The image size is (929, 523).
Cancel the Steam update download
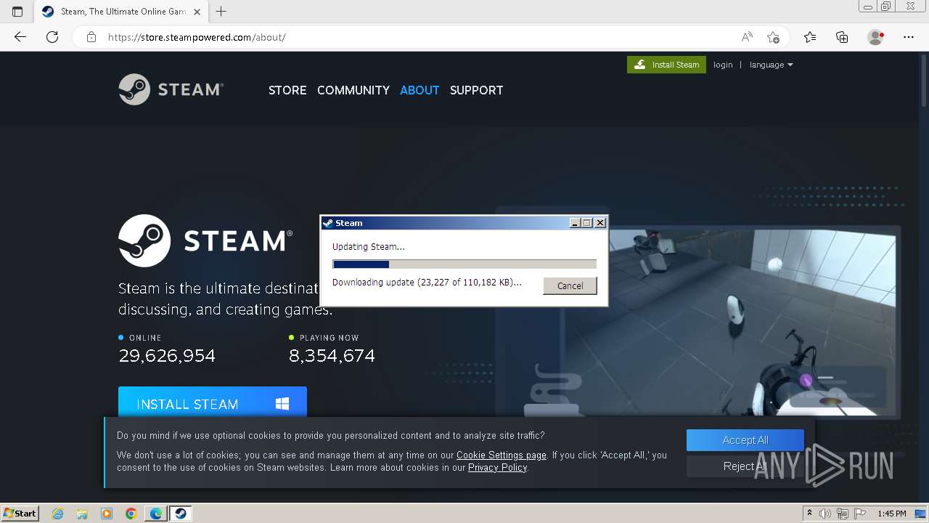[x=570, y=285]
